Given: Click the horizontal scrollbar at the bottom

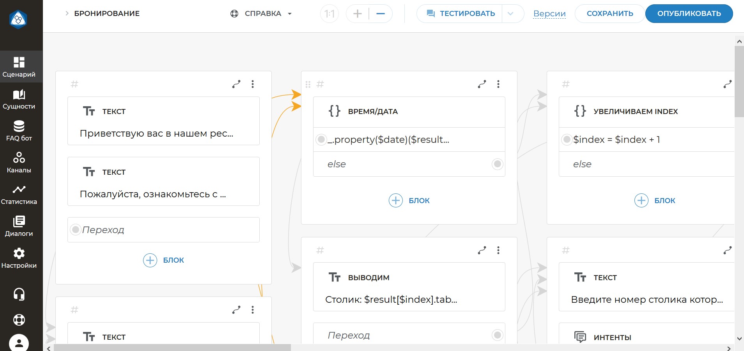Looking at the screenshot, I should tap(172, 347).
